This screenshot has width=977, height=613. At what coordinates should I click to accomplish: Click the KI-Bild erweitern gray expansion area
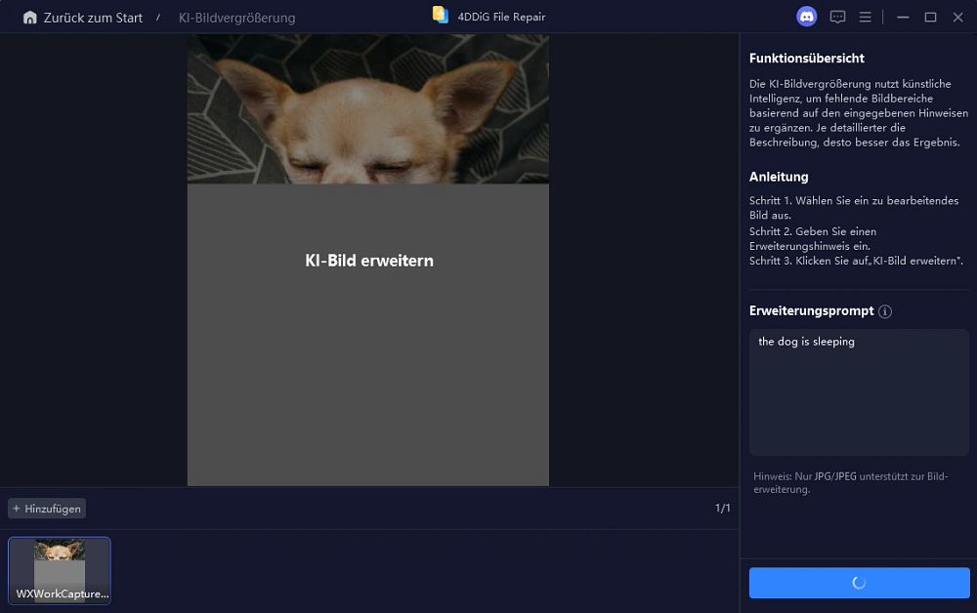pos(368,334)
